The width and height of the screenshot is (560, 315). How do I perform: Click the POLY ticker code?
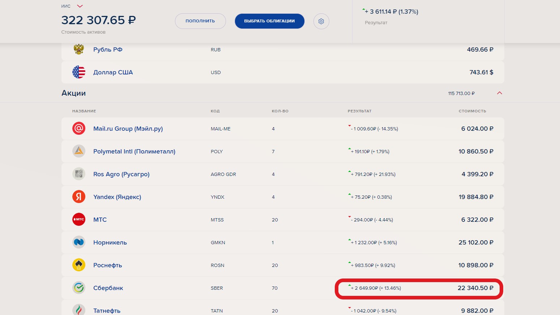point(217,151)
